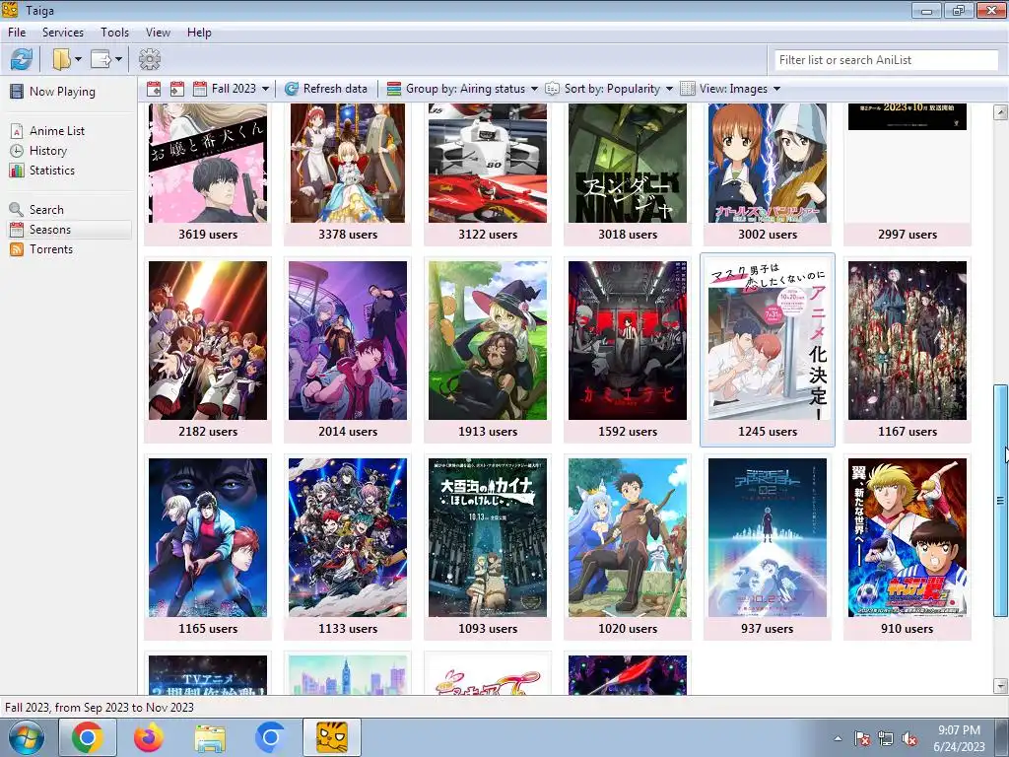This screenshot has height=757, width=1009.
Task: Select anime poster with 2182 users
Action: click(208, 350)
